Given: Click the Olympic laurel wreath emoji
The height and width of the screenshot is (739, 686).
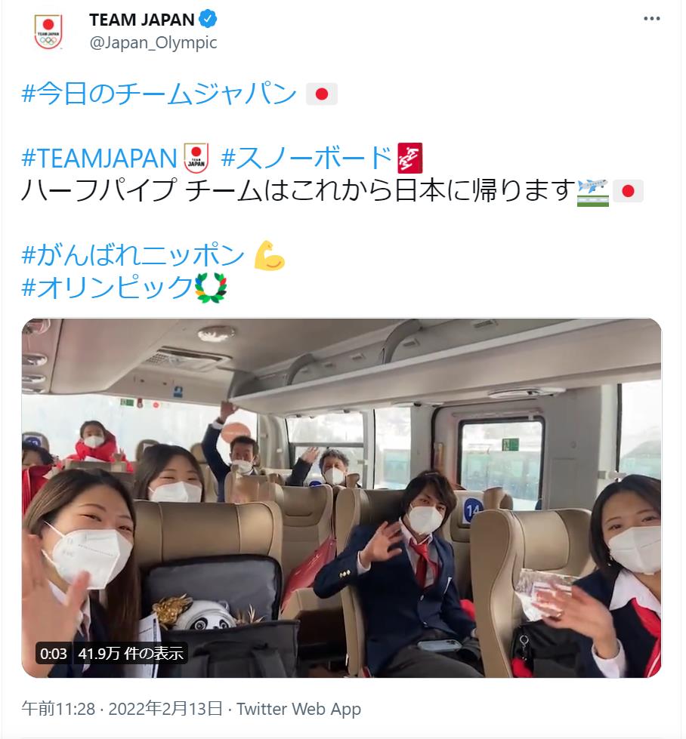Looking at the screenshot, I should 211,288.
